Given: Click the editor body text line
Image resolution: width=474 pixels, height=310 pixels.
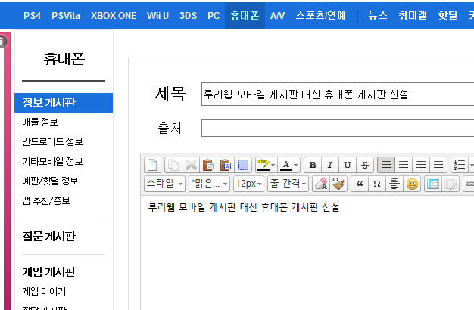Looking at the screenshot, I should (244, 208).
